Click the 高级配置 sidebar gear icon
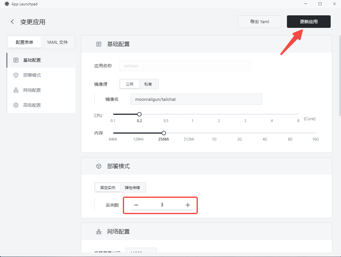 click(16, 105)
